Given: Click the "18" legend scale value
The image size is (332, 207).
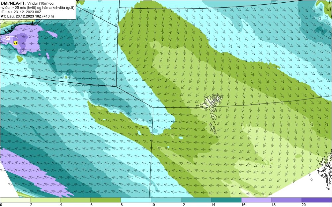Looking at the screenshot, I should coord(274,205).
